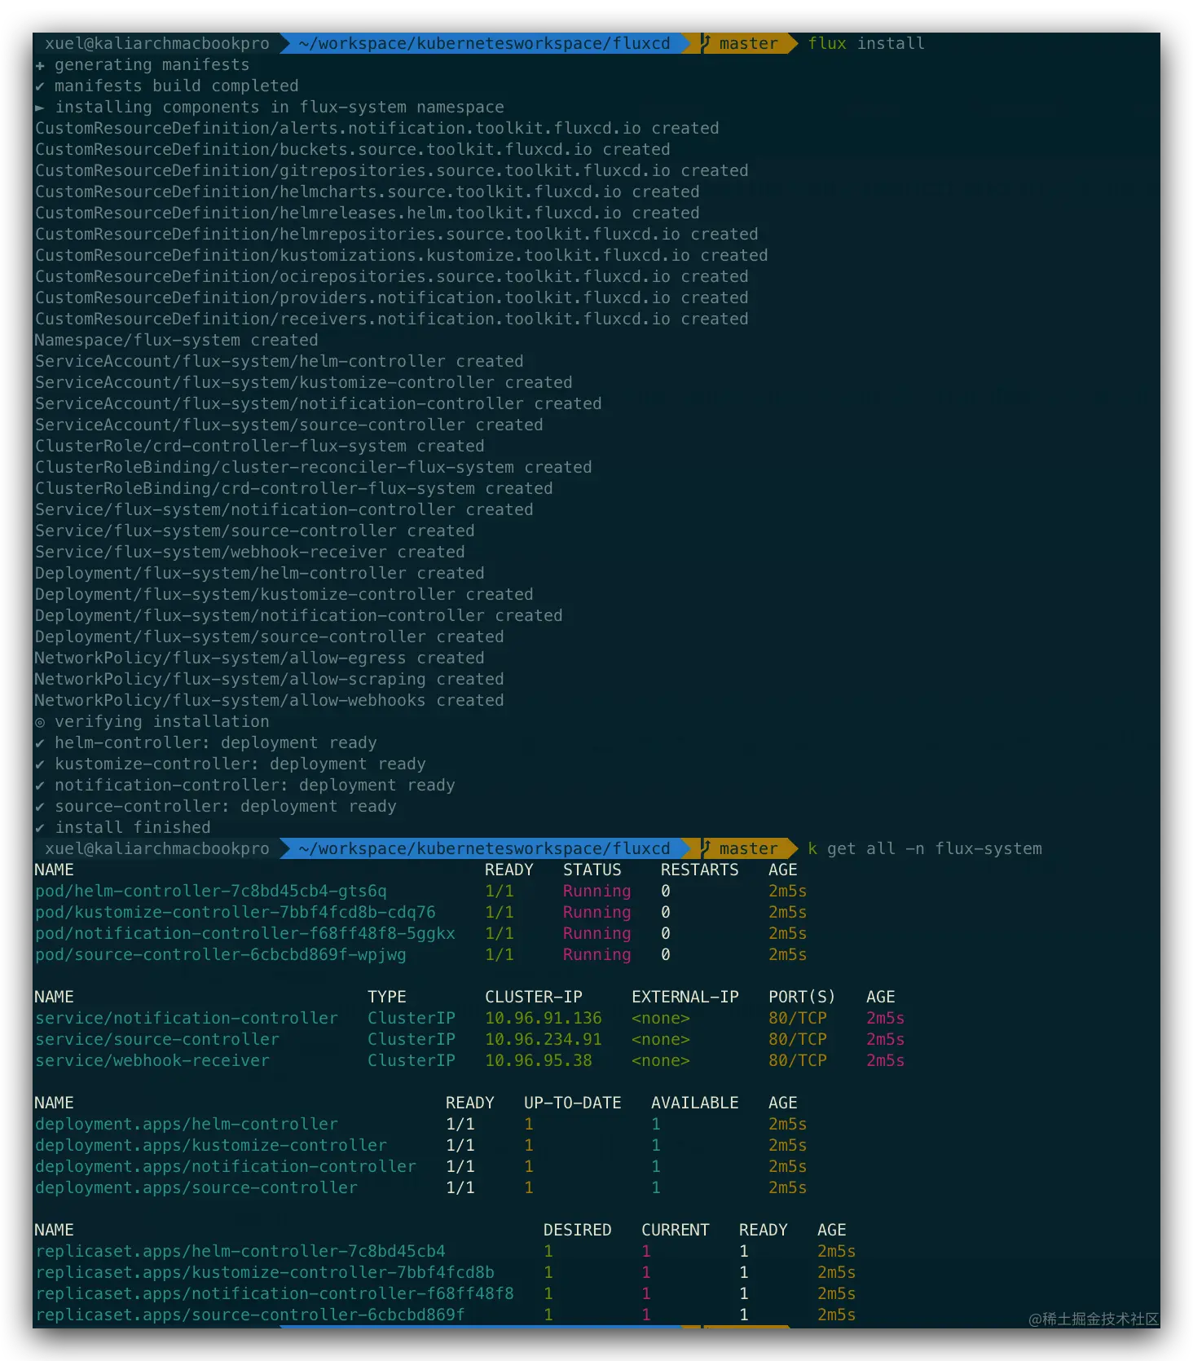Click the RESTARTS column header
Screen dimensions: 1193x1361
700,870
